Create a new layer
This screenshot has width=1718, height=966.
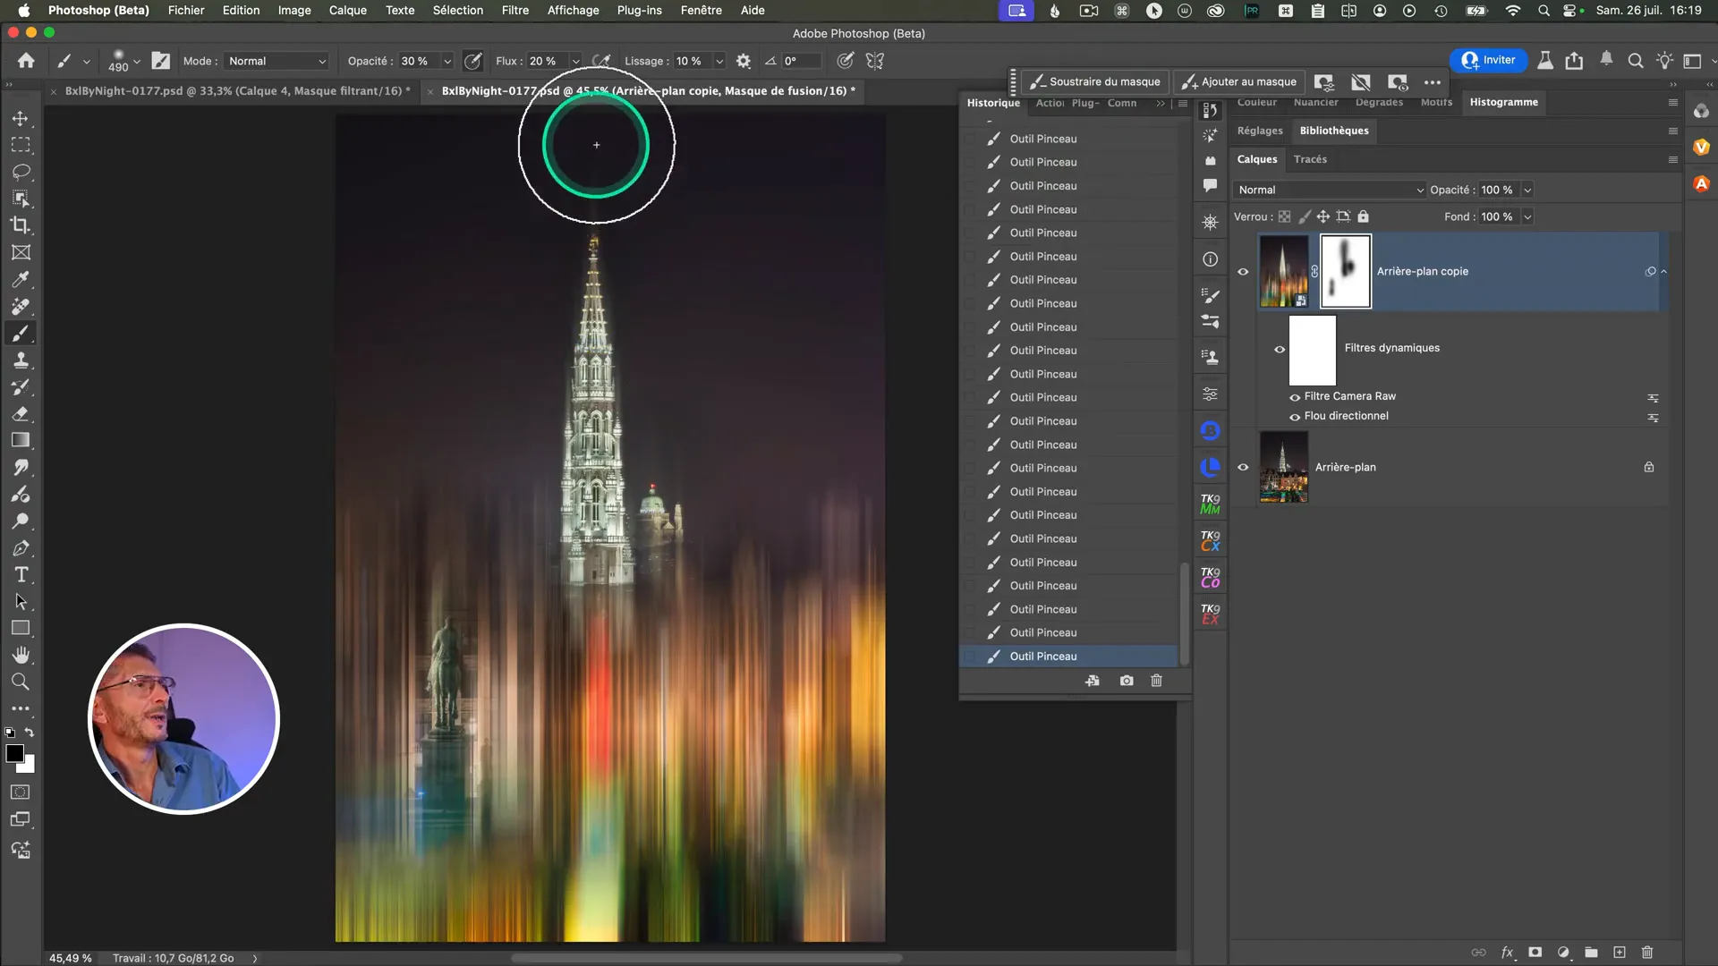[x=1620, y=953]
